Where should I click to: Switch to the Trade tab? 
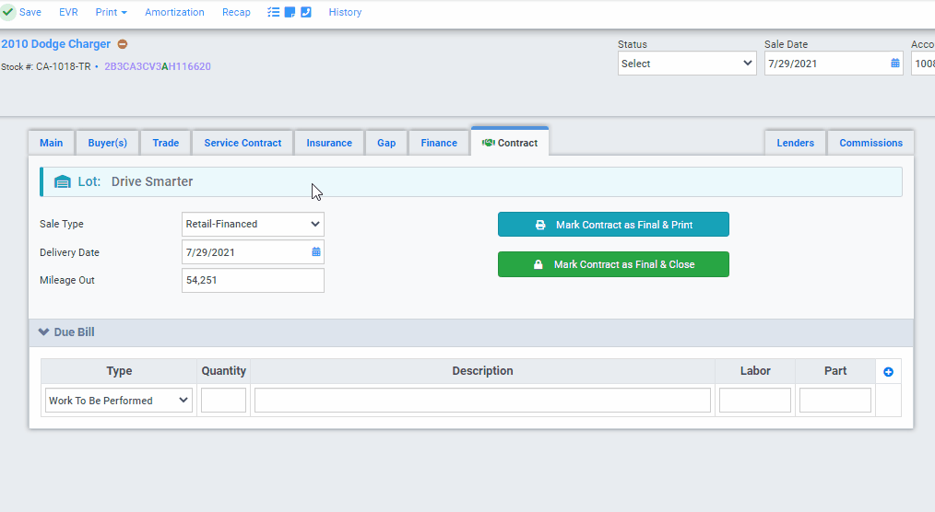[x=165, y=143]
